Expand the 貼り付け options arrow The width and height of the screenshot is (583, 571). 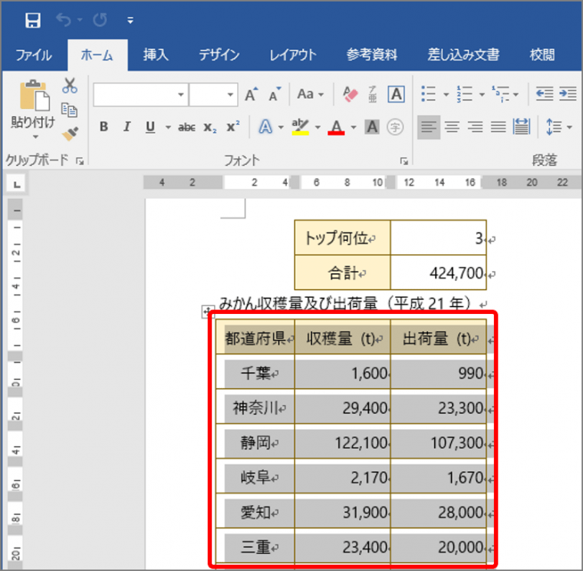tap(35, 137)
